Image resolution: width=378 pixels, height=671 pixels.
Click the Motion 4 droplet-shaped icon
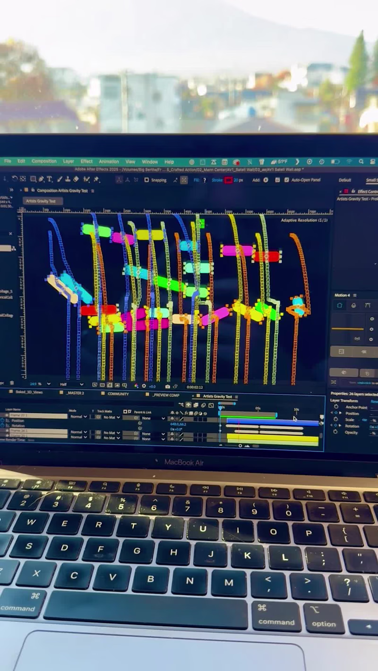[x=353, y=305]
